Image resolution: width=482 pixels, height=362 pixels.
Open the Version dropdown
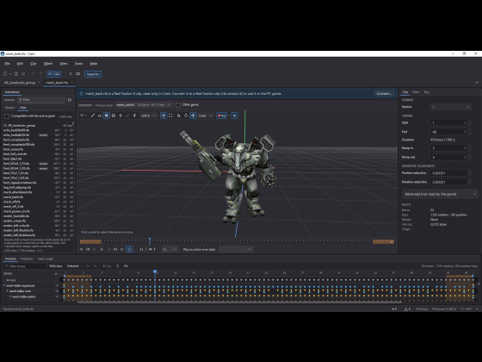pos(450,107)
